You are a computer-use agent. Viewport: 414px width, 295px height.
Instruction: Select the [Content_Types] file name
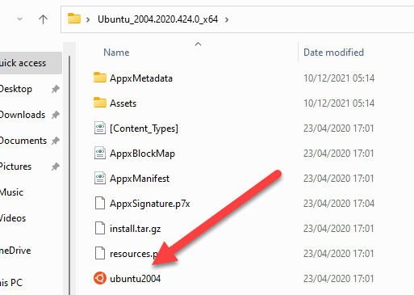pos(144,129)
